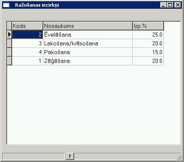Select the 15.0 percent cell for Pakošana
The height and width of the screenshot is (162, 184).
click(x=148, y=52)
